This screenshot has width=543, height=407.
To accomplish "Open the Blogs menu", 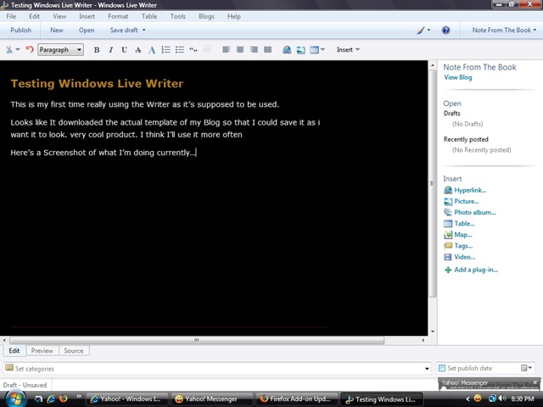I will tap(206, 16).
